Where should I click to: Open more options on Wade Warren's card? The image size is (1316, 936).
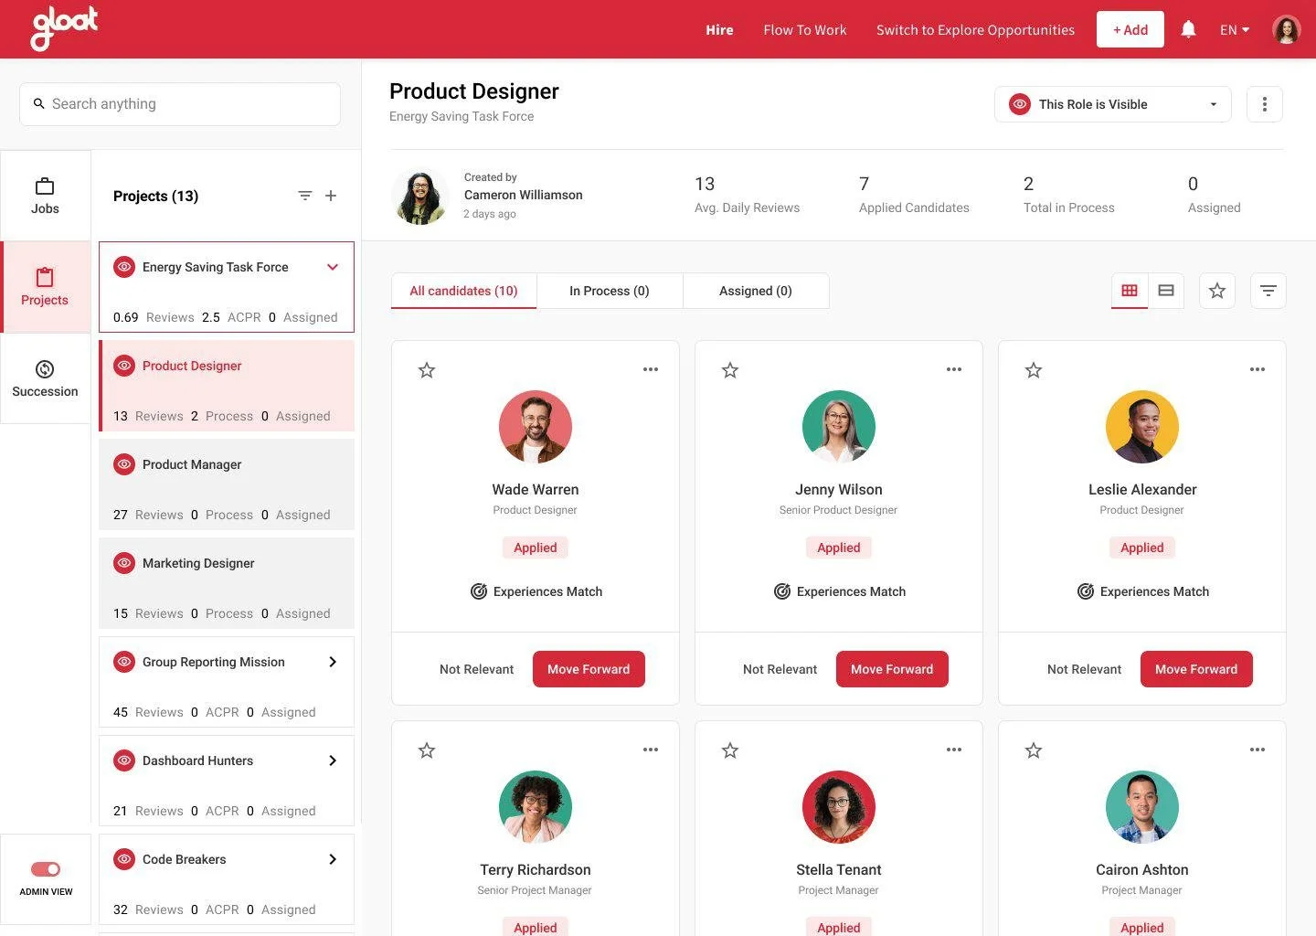pyautogui.click(x=651, y=369)
